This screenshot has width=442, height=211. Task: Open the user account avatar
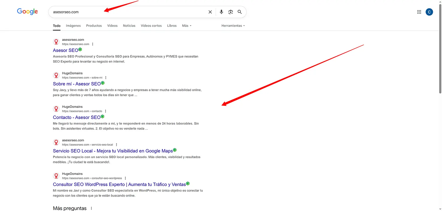[x=429, y=12]
